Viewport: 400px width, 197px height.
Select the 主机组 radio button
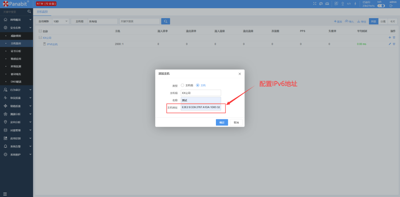pyautogui.click(x=182, y=85)
